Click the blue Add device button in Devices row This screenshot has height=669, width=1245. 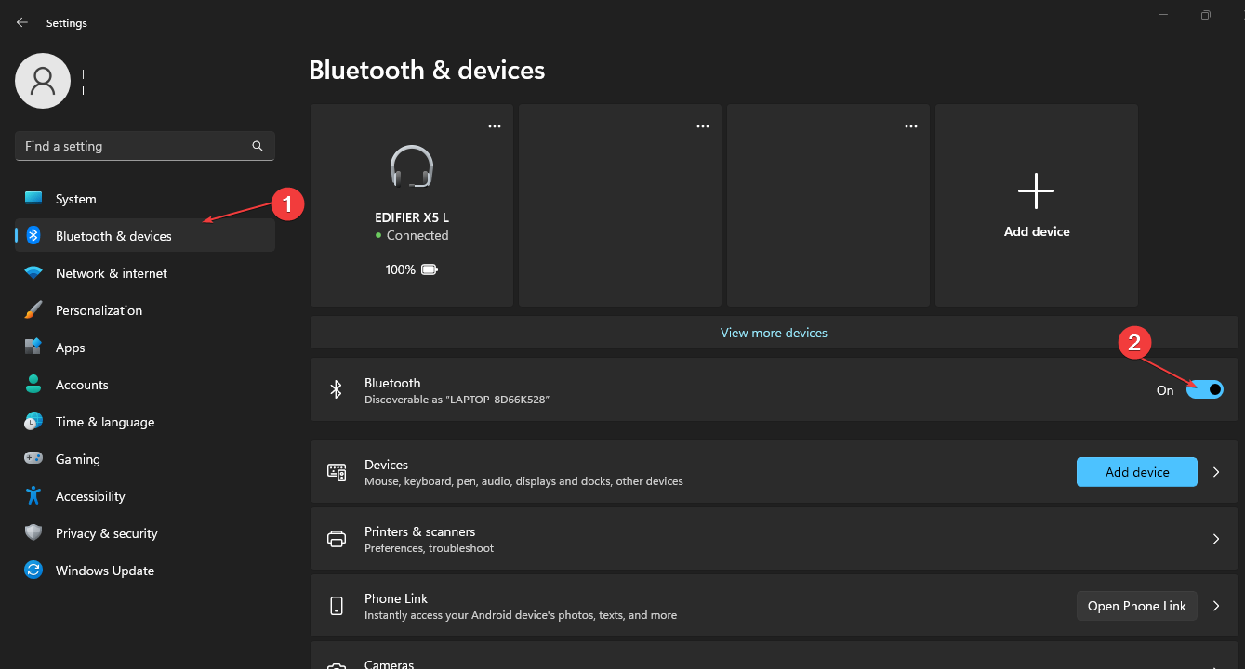[x=1137, y=472]
